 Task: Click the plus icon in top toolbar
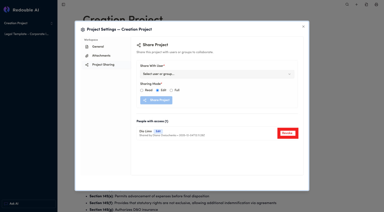[x=357, y=5]
